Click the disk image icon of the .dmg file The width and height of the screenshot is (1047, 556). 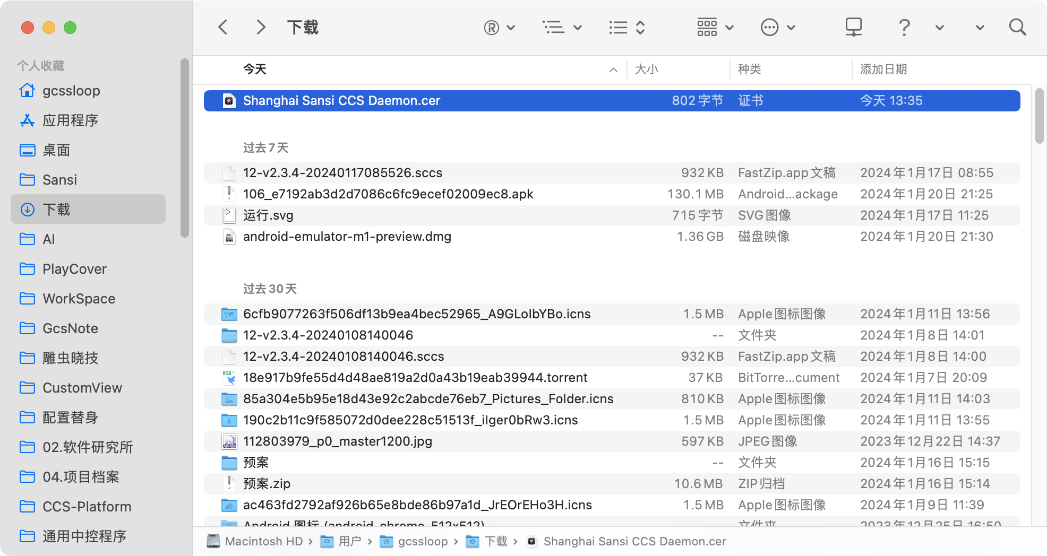tap(229, 237)
